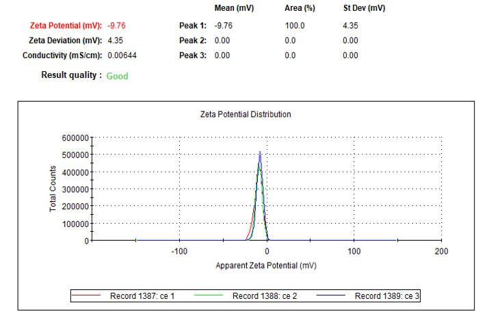Screen dimensions: 502x316
Task: Click the Apparent Zeta Potential (mV) axis label
Action: (266, 265)
